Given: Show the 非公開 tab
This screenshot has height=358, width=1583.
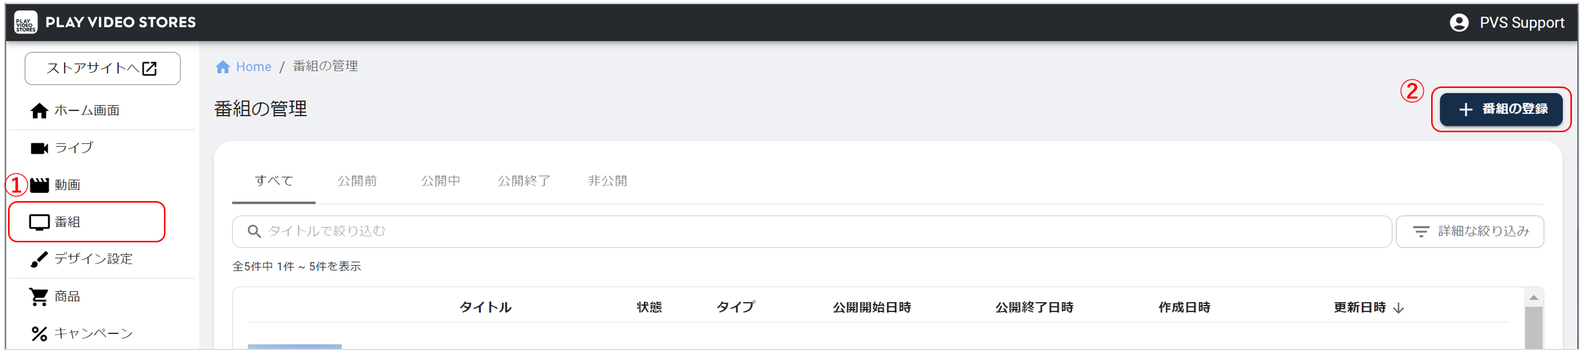Looking at the screenshot, I should pyautogui.click(x=607, y=181).
